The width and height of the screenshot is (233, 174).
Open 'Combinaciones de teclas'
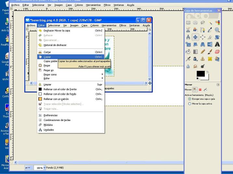(x=71, y=120)
